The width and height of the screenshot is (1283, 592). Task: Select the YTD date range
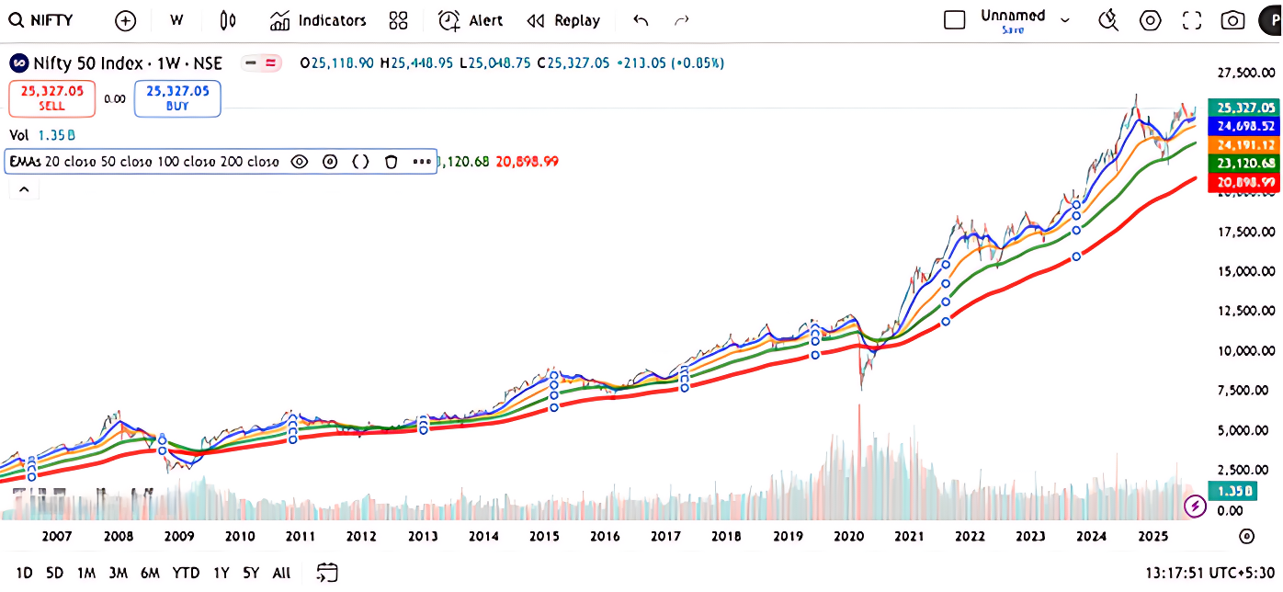tap(186, 573)
